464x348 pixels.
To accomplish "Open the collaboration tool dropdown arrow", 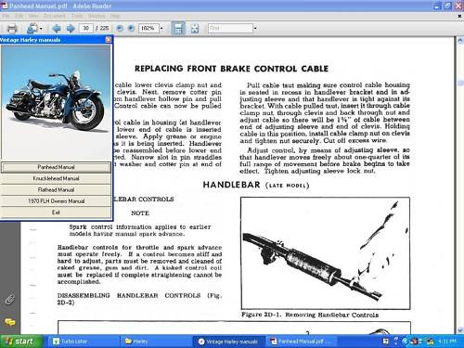I will click(x=41, y=29).
